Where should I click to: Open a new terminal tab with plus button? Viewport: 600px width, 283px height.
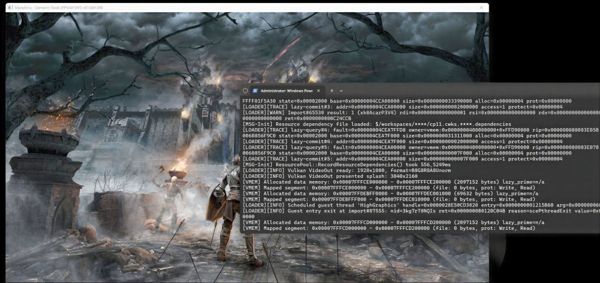332,91
